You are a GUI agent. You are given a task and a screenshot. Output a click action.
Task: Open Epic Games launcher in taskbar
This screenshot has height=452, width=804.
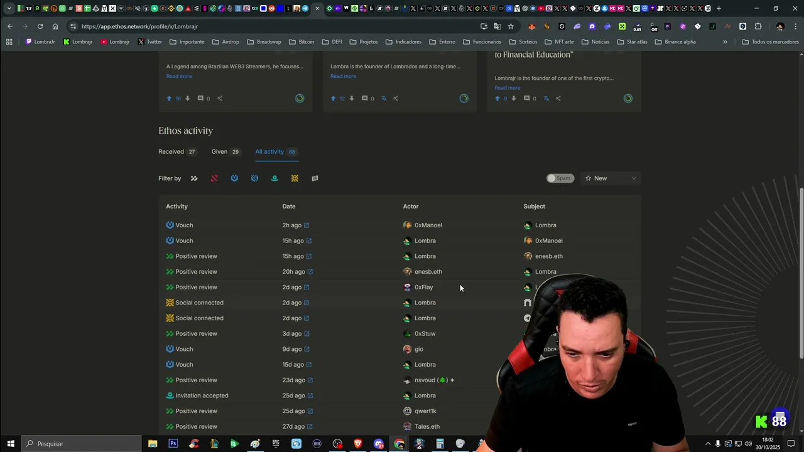tap(276, 444)
